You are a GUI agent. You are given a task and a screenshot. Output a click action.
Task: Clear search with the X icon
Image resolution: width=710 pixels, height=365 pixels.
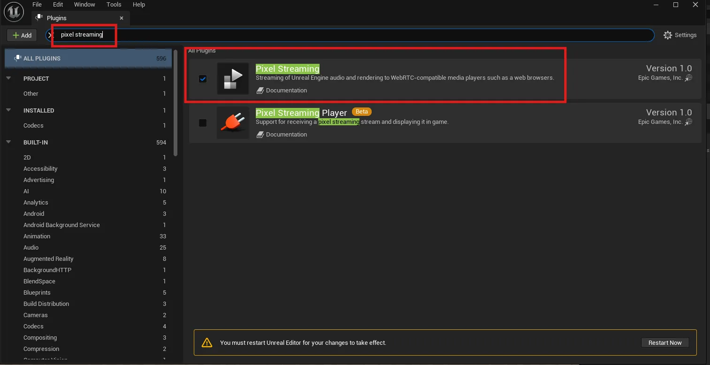tap(51, 35)
